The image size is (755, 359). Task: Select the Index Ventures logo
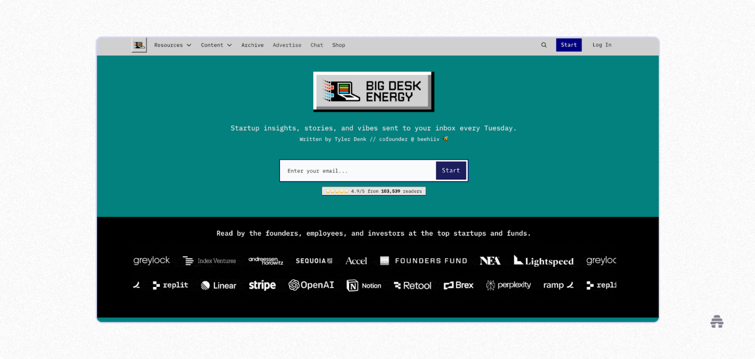pos(209,261)
